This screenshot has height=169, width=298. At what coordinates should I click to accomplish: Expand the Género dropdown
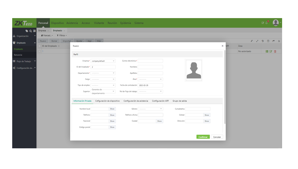(150, 109)
